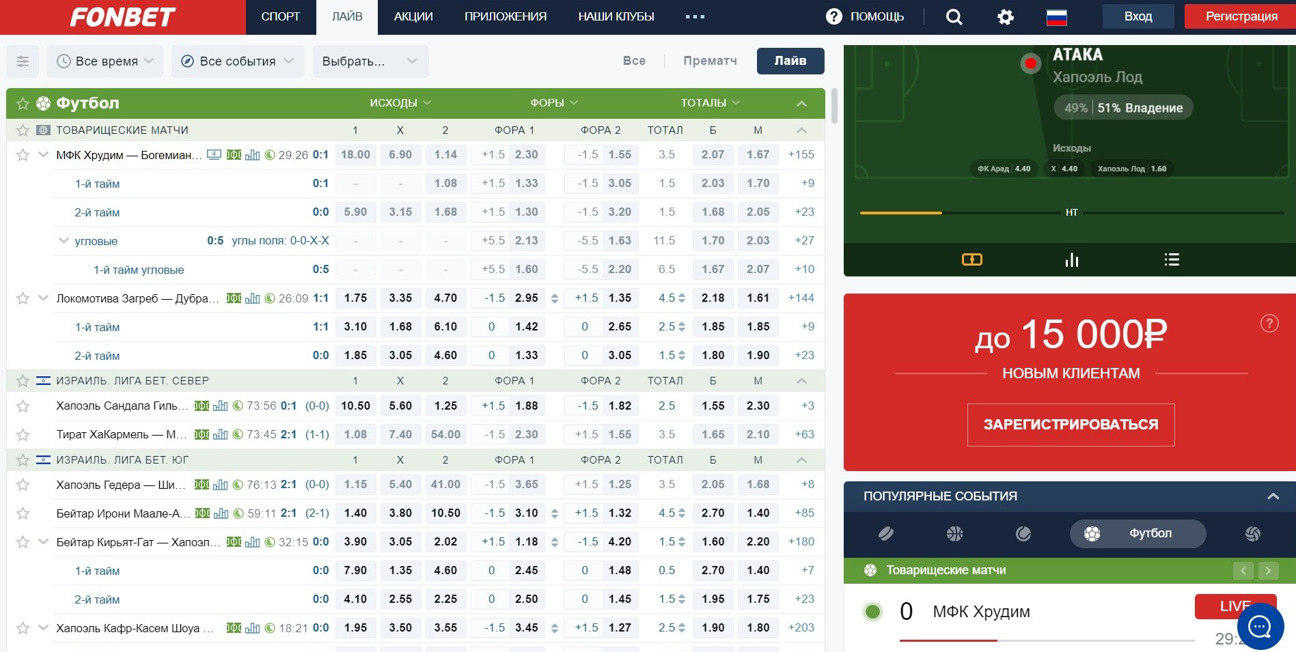The image size is (1296, 652).
Task: Open statistics chart icon for МФК Хрудим
Action: 252,155
